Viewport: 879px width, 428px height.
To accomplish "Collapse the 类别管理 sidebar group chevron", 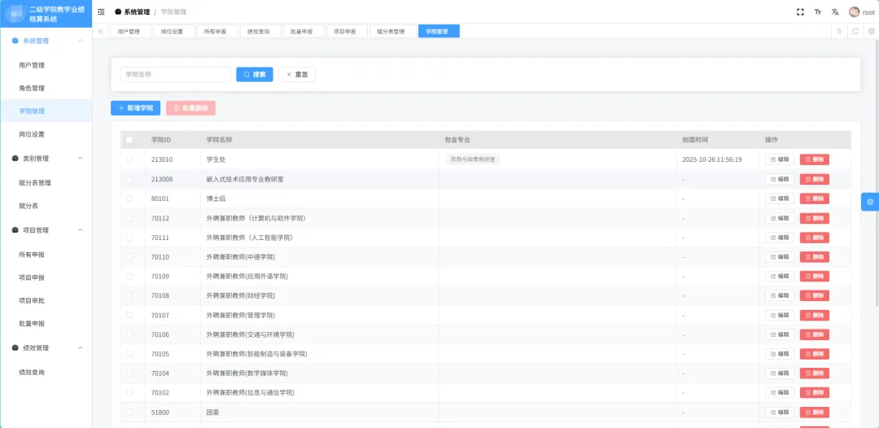I will click(80, 159).
